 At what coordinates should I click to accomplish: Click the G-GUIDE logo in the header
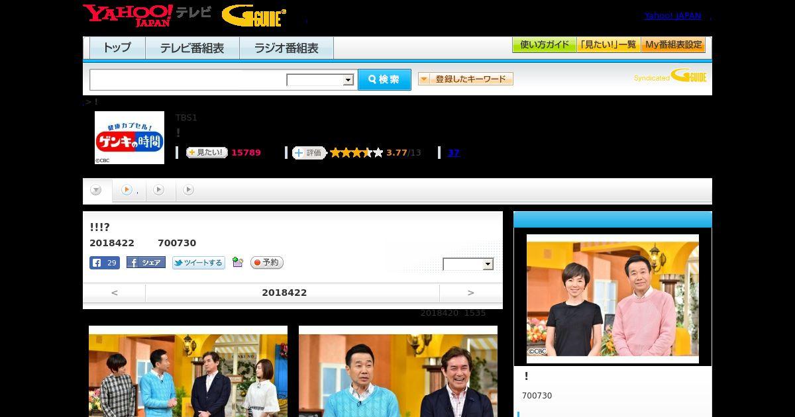(x=254, y=15)
